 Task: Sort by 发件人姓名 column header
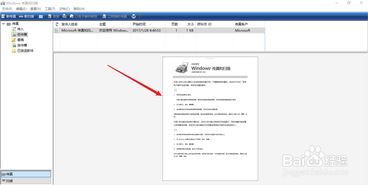point(78,24)
